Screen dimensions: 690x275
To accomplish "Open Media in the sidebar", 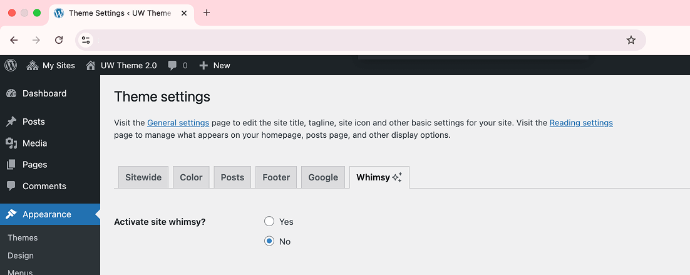I will (34, 143).
